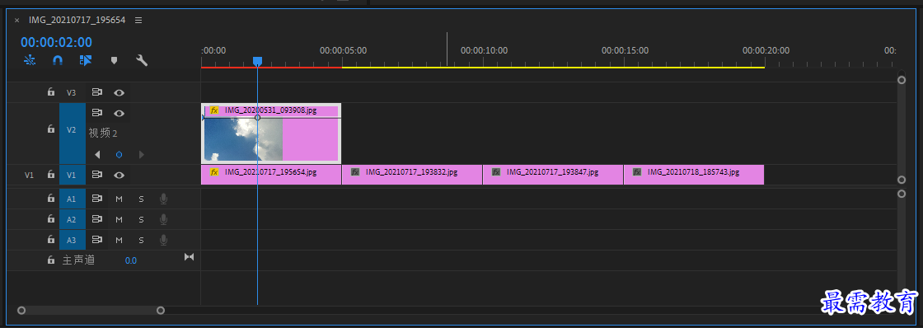Target the V3 track header
Screen dimensions: 923x328
(72, 92)
